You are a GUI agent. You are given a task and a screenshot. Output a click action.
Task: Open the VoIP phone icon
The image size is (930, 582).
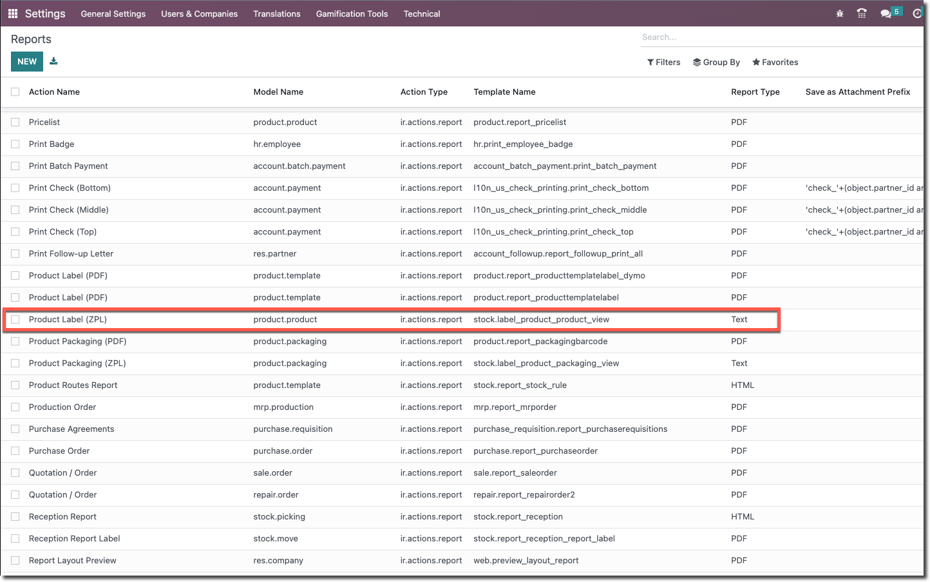coord(862,14)
